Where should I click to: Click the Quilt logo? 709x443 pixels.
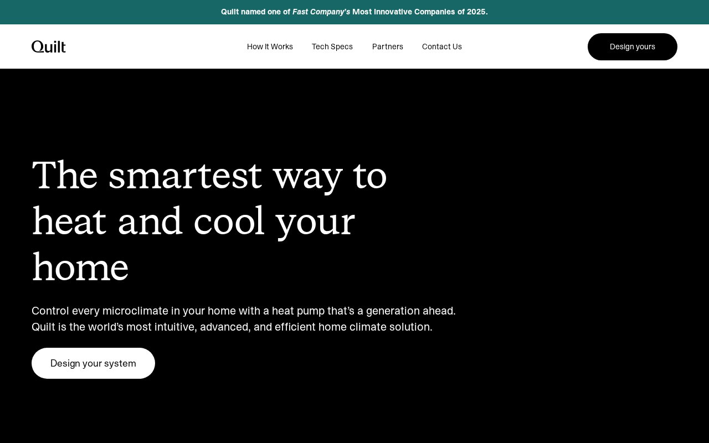click(49, 47)
